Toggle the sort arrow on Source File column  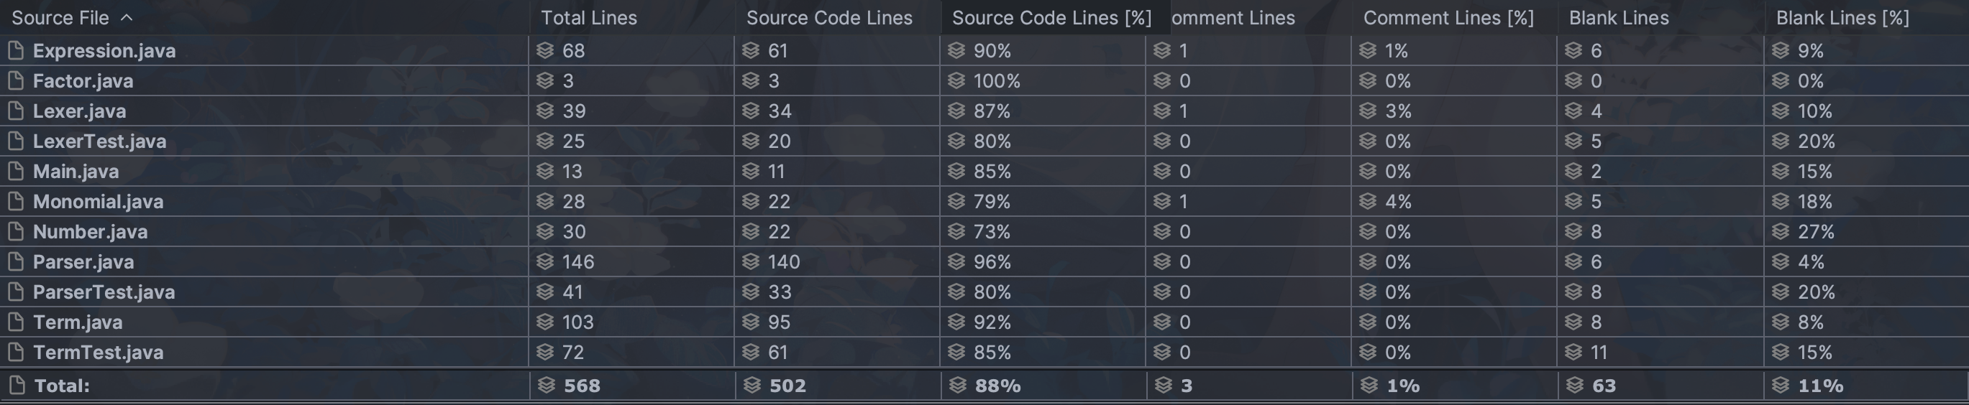pos(127,17)
